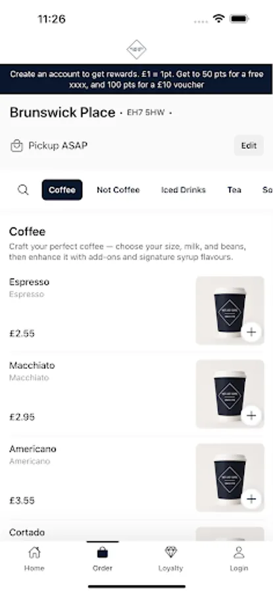Tap the Pickup ASAP bag icon
The image size is (273, 593).
pyautogui.click(x=16, y=146)
